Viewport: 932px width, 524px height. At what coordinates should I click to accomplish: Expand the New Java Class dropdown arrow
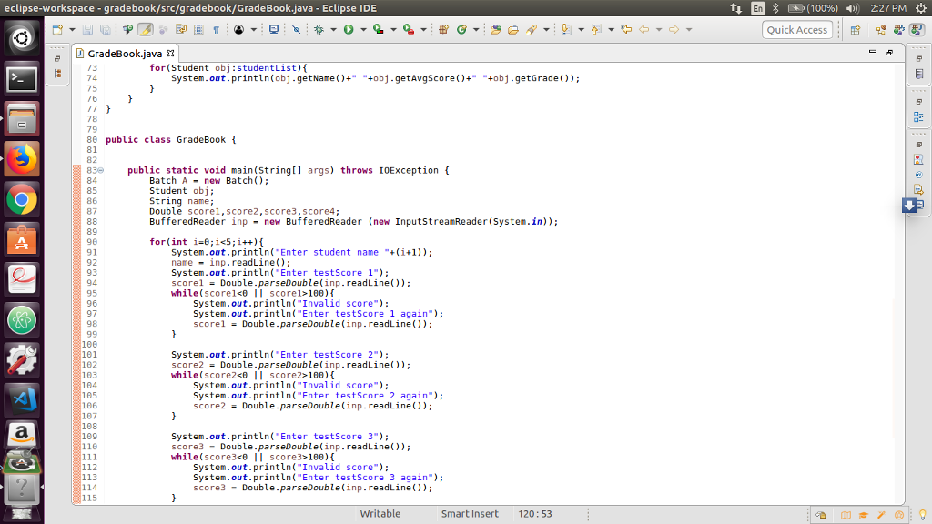[x=476, y=30]
